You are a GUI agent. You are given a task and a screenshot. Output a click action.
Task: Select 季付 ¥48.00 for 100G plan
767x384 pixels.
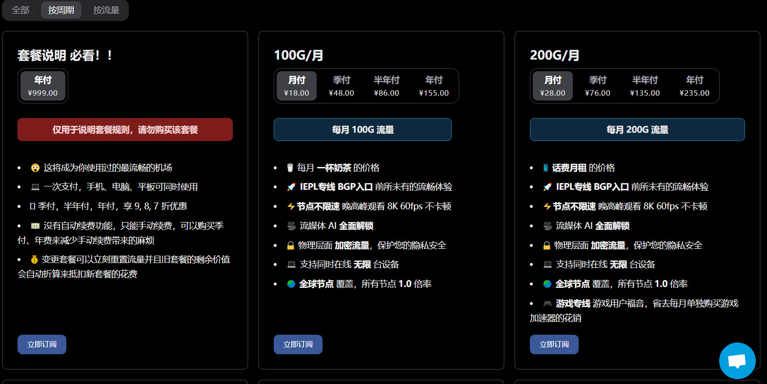tap(342, 86)
